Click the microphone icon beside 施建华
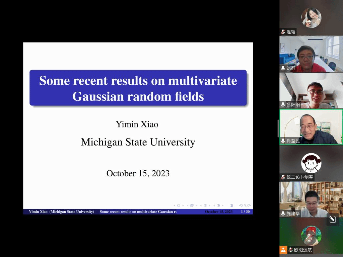This screenshot has height=257, width=343. (x=283, y=213)
